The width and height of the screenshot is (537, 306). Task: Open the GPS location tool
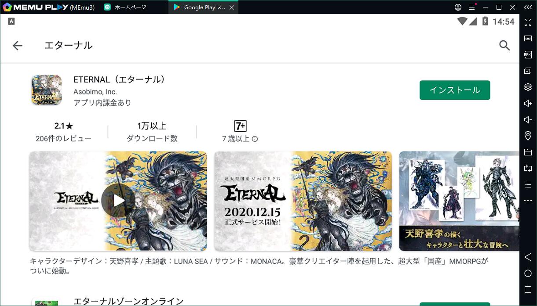click(528, 136)
